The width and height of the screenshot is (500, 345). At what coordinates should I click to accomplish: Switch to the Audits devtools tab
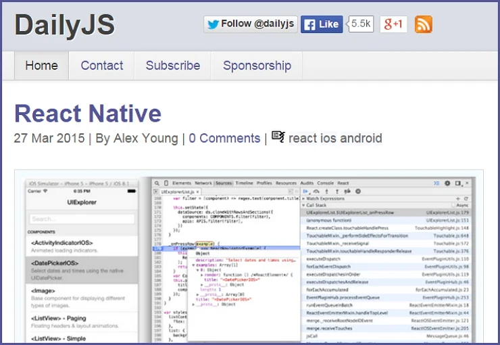pyautogui.click(x=307, y=183)
